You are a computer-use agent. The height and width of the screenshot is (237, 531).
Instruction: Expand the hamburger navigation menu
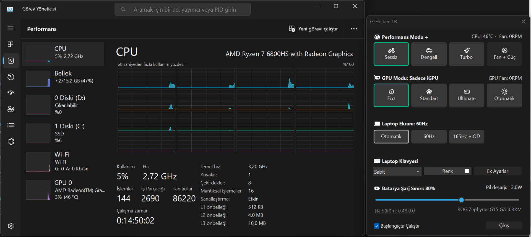11,28
